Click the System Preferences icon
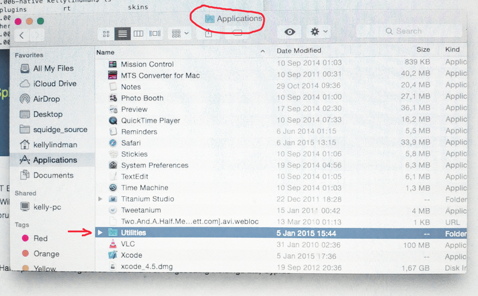The image size is (478, 296). click(113, 165)
